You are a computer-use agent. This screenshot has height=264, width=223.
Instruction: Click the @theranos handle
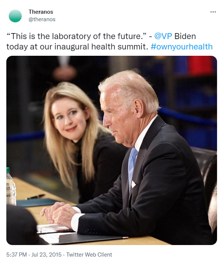point(42,19)
